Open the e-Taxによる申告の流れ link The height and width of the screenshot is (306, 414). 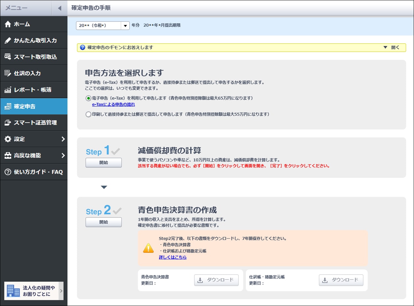coord(113,104)
